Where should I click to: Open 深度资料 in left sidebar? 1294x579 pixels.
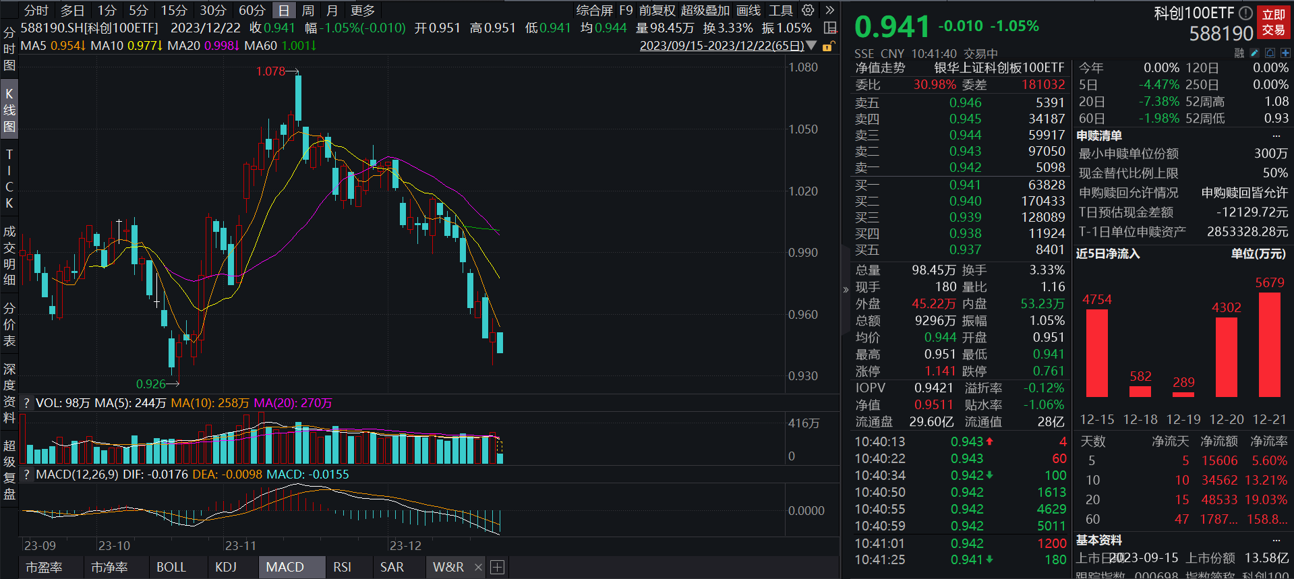pyautogui.click(x=9, y=393)
